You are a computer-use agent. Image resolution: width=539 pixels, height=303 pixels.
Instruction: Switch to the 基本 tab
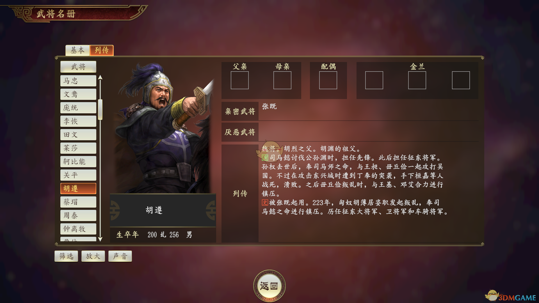pos(77,50)
